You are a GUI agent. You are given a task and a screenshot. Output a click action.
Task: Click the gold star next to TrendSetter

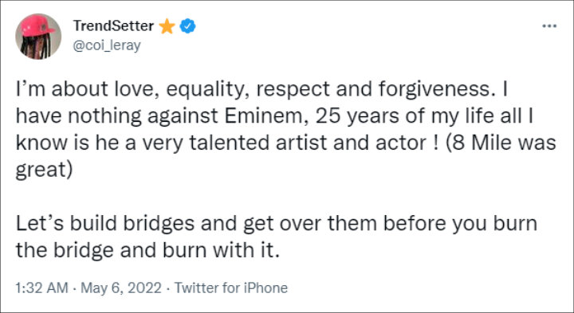[167, 26]
